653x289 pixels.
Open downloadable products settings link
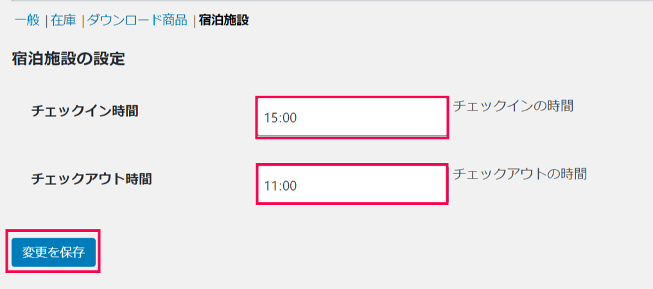[137, 20]
